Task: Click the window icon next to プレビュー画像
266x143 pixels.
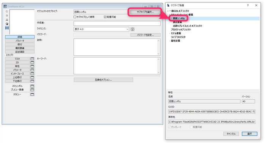Action: pos(32,90)
